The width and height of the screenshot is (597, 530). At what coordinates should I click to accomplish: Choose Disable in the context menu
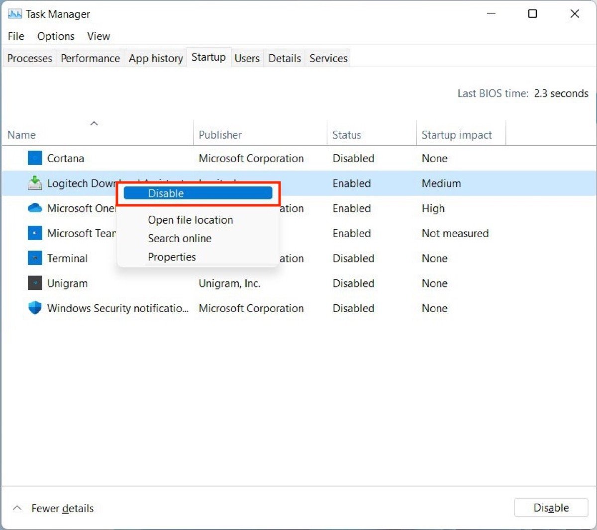[198, 193]
